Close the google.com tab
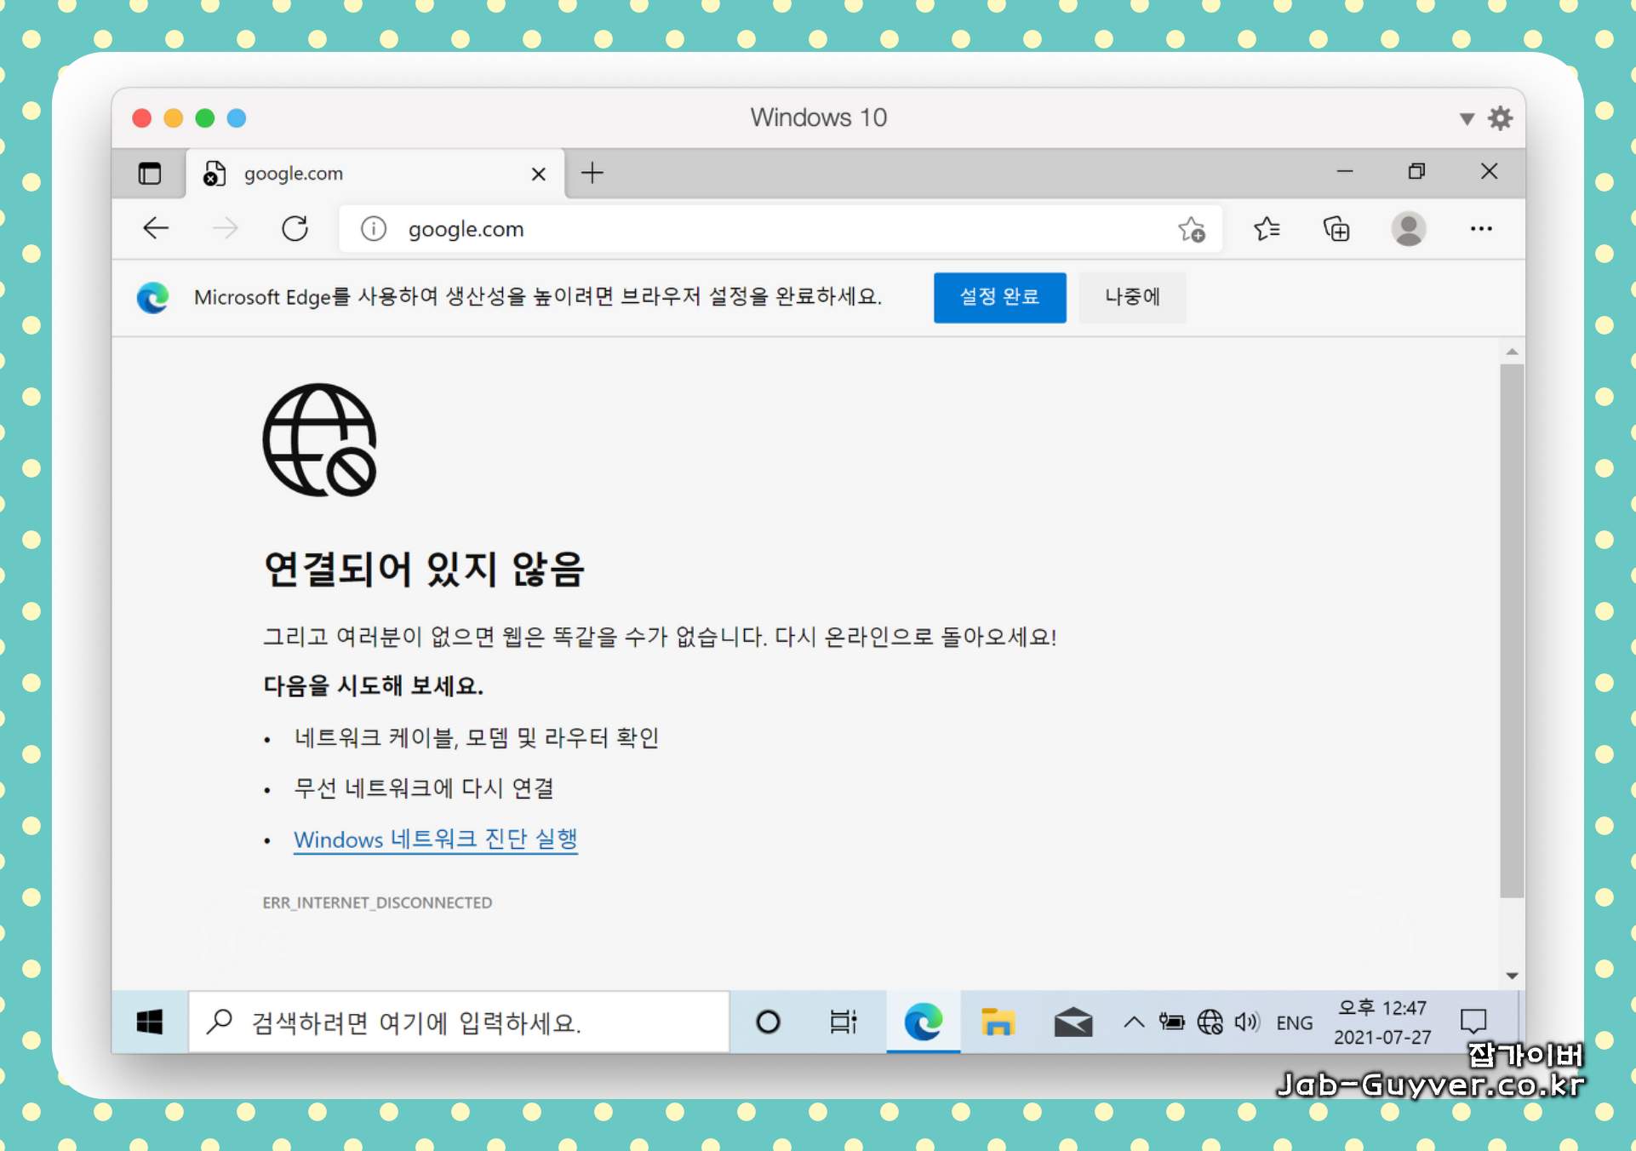This screenshot has width=1636, height=1151. 538,175
